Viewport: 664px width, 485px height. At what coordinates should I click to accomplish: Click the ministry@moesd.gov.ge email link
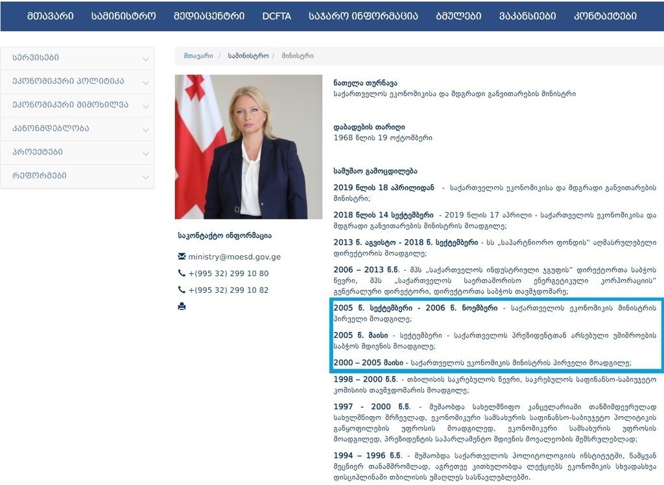pos(234,257)
